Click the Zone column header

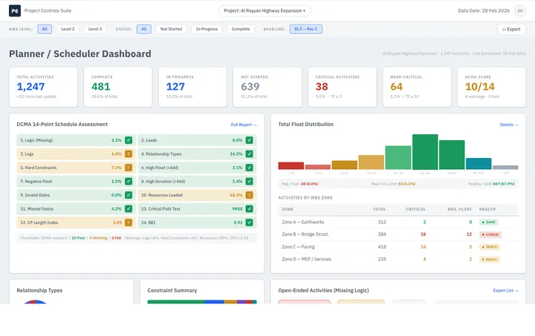[288, 209]
